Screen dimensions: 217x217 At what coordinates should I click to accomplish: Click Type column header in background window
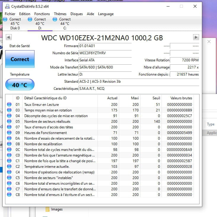click(x=210, y=124)
